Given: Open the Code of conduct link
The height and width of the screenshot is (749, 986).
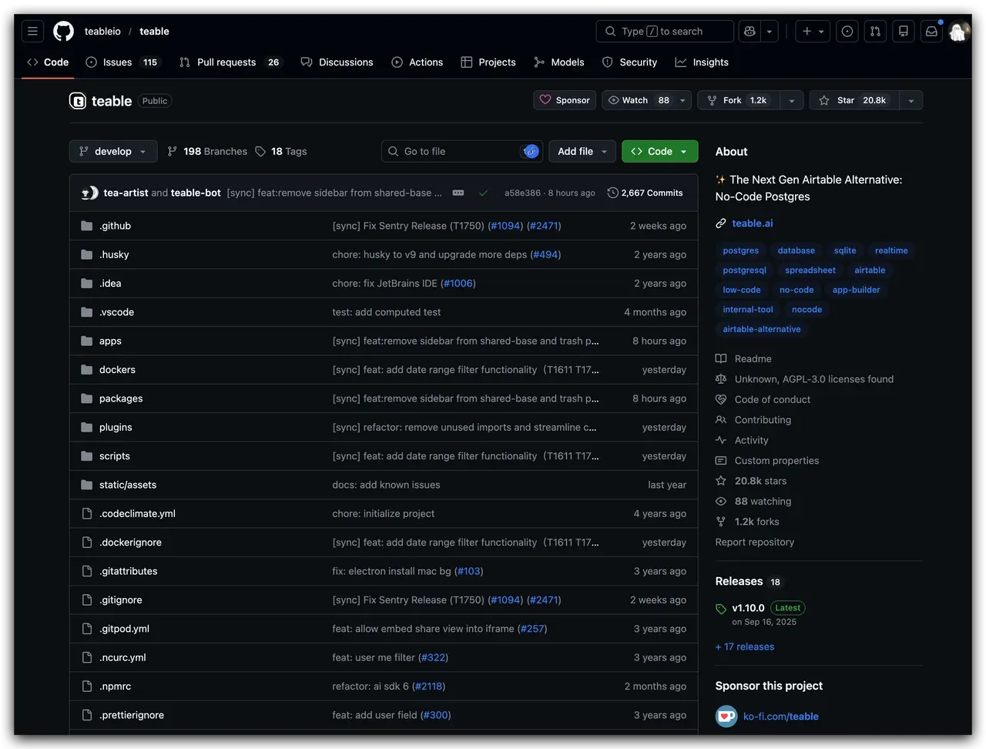Looking at the screenshot, I should (x=772, y=400).
